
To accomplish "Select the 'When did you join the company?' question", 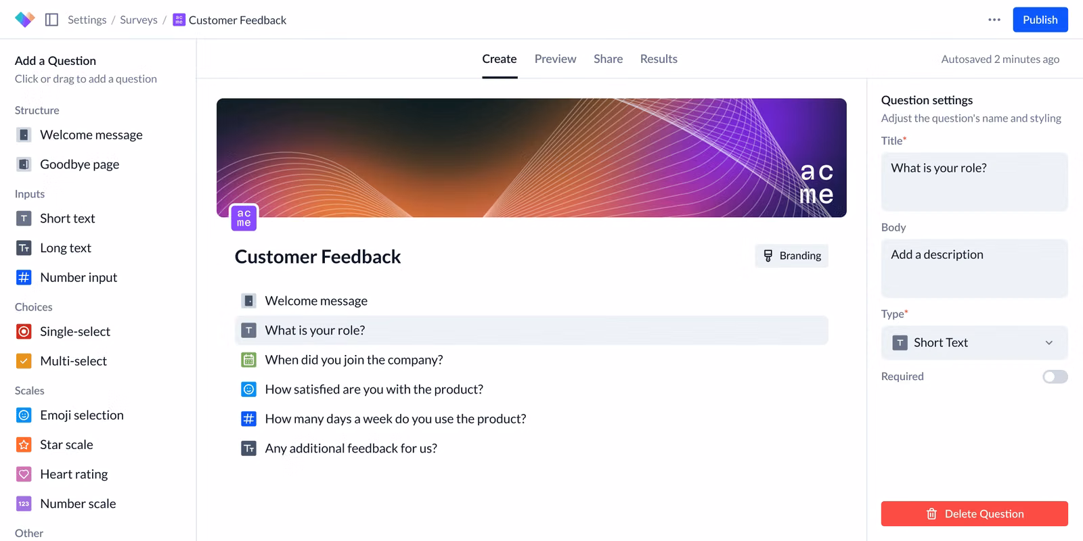I will (353, 360).
